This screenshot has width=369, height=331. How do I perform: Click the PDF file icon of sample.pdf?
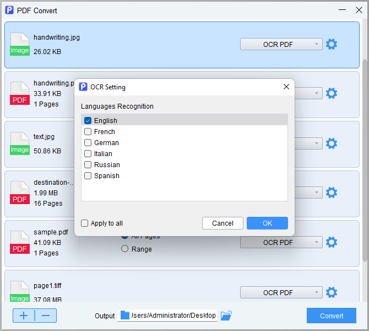coord(20,242)
